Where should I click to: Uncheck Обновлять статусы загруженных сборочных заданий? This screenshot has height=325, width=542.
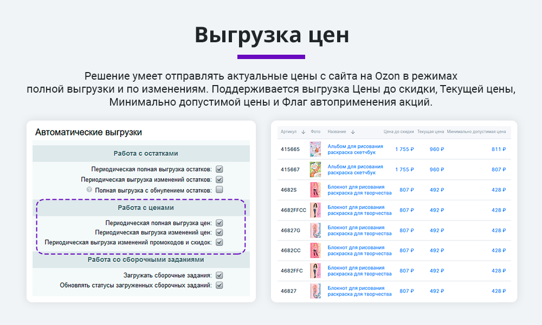pyautogui.click(x=220, y=285)
